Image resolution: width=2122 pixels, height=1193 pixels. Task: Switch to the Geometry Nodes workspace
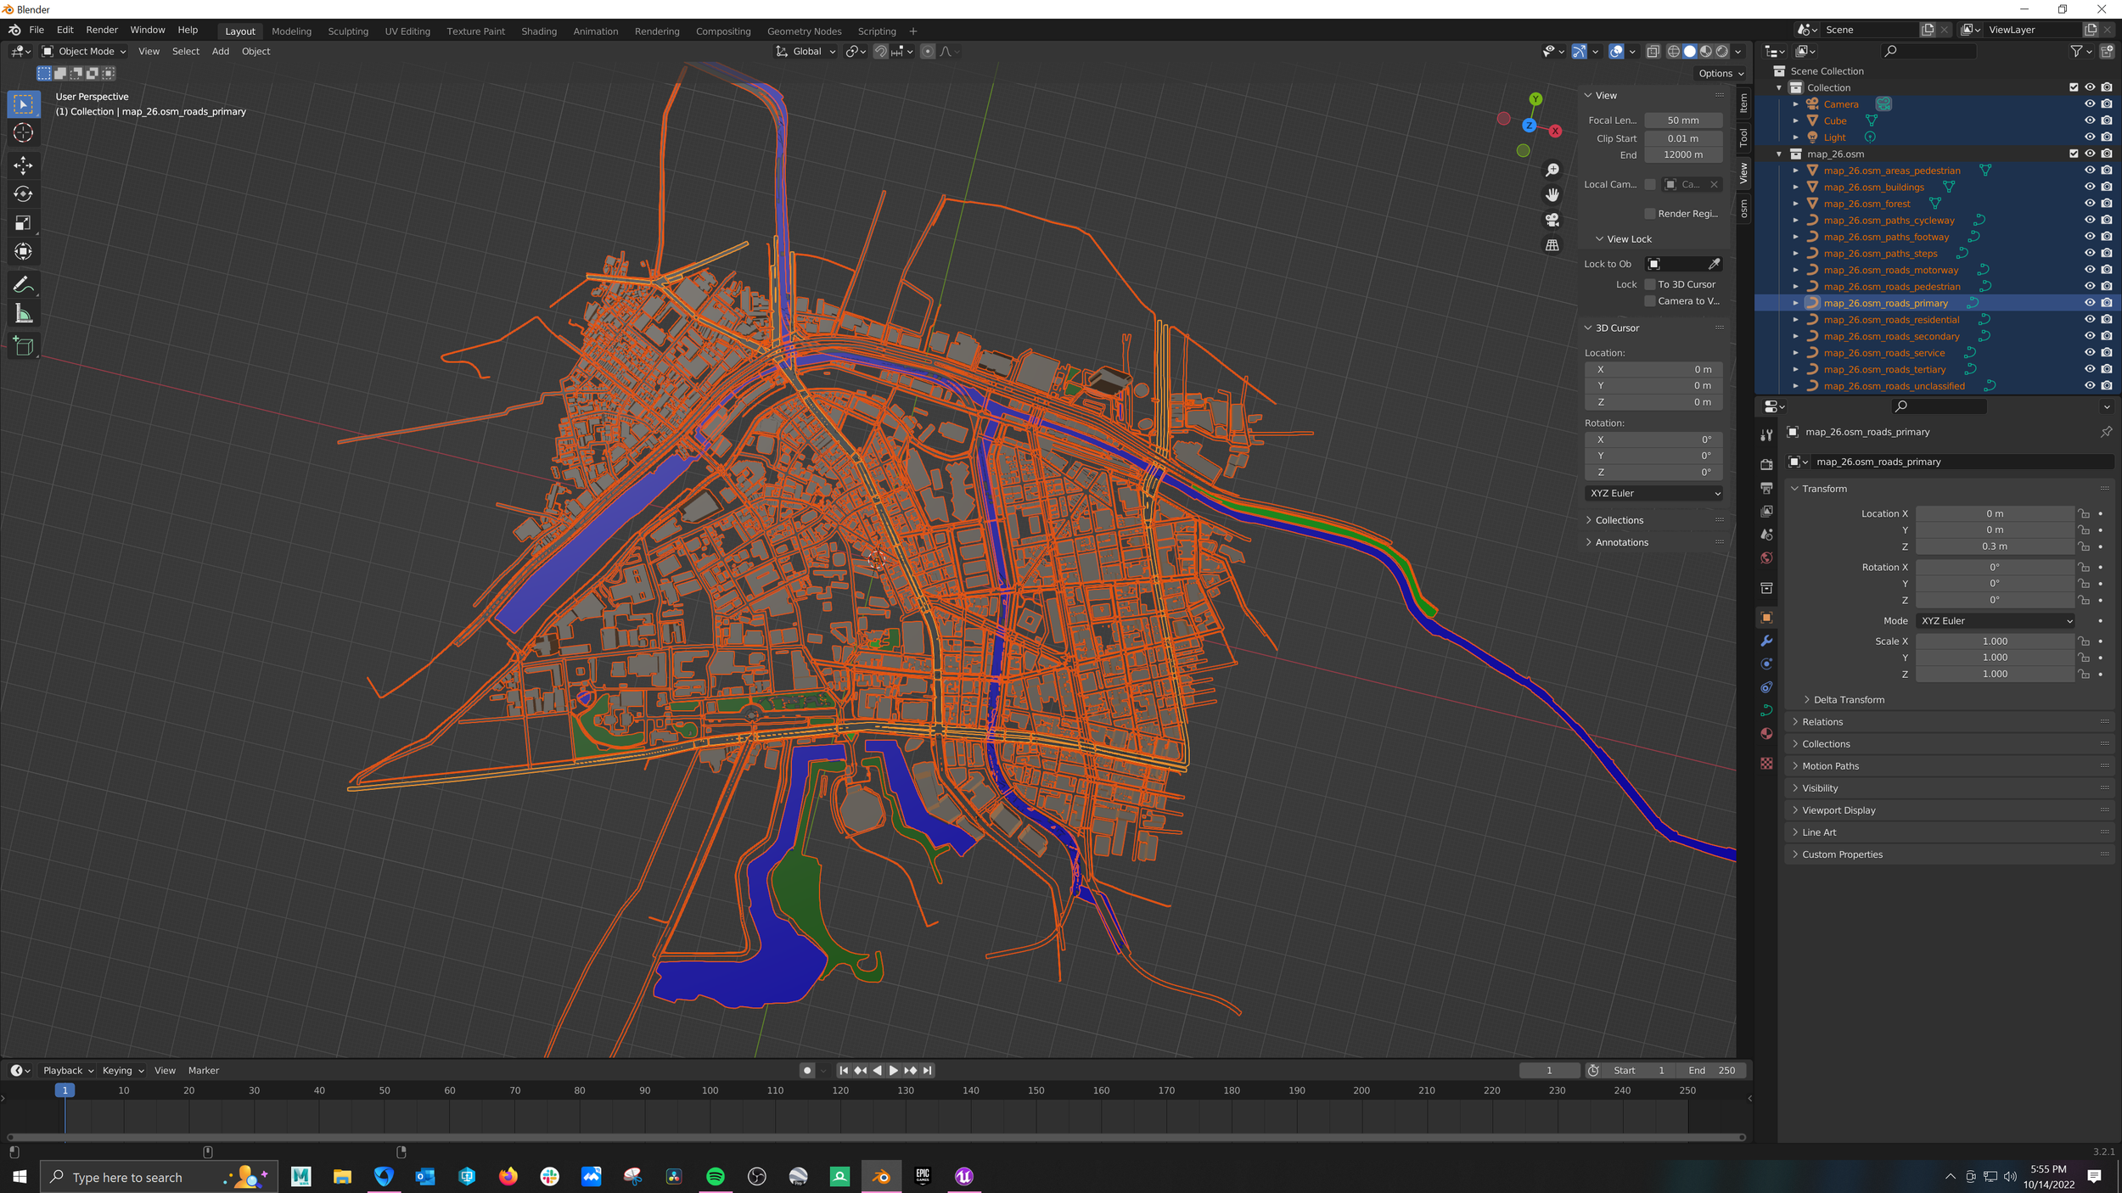[x=804, y=31]
